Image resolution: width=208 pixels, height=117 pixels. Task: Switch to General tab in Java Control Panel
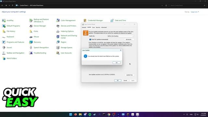84,27
